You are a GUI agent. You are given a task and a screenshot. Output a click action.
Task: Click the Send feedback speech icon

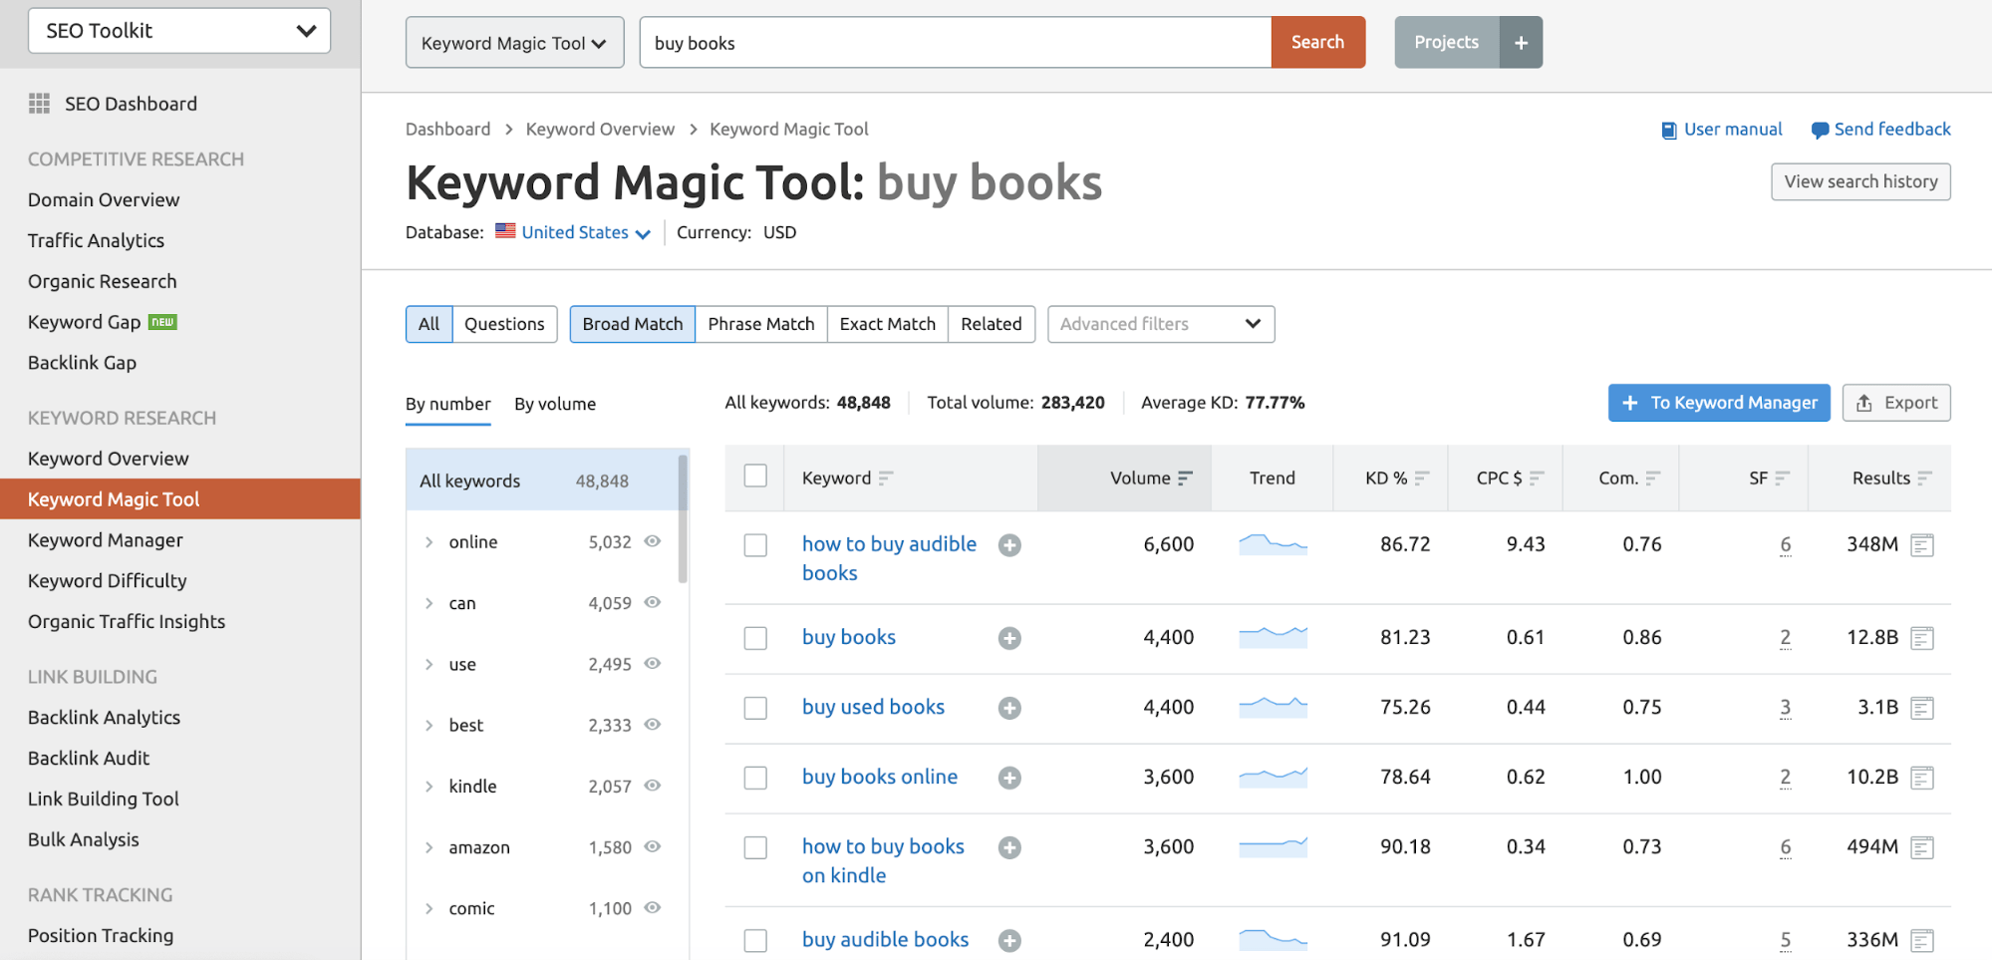coord(1820,130)
